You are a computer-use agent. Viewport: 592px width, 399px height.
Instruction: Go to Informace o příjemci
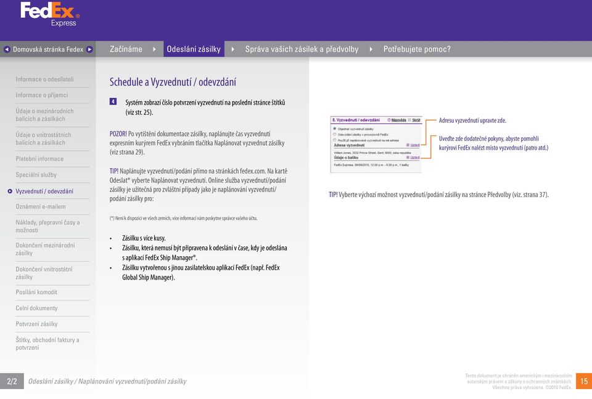[x=41, y=95]
